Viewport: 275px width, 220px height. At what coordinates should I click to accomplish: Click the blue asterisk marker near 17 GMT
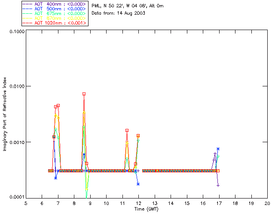(x=218, y=149)
